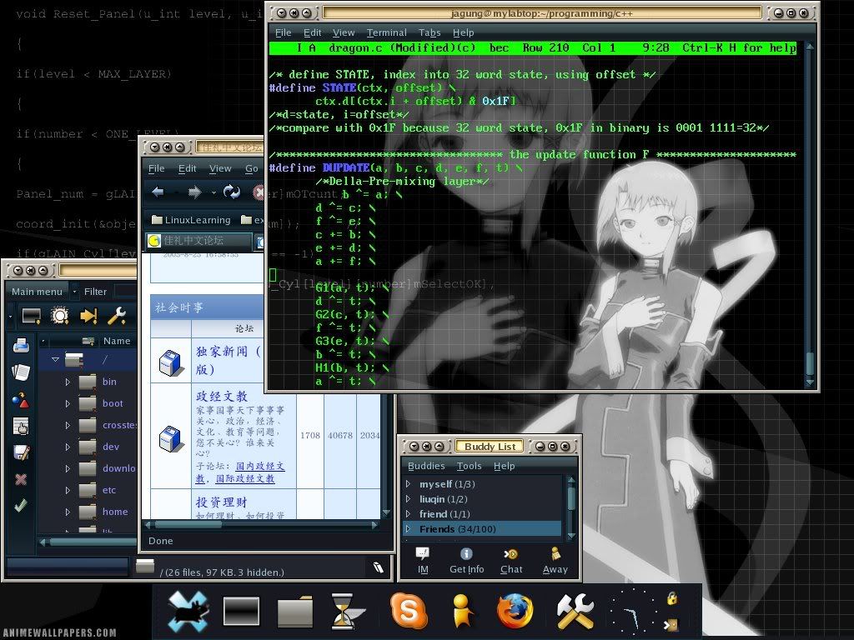Click the green checkmark icon in file manager
Screen dimensions: 854x640
[21, 506]
